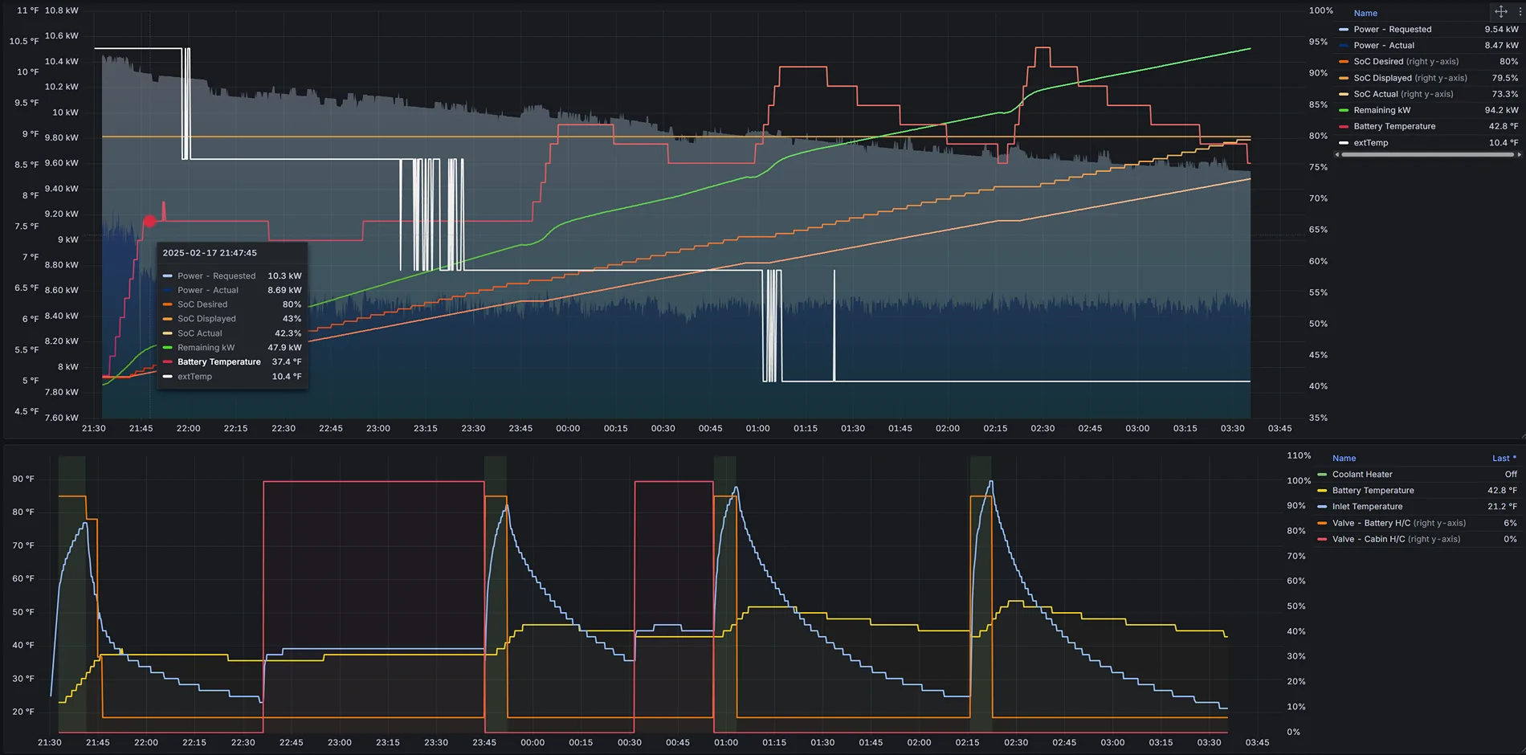Screen dimensions: 1526x755
Task: Click the Valve - Battery H/C legend label
Action: coord(1371,523)
